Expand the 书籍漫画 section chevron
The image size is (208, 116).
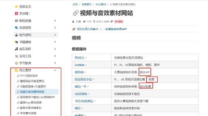click(x=55, y=42)
